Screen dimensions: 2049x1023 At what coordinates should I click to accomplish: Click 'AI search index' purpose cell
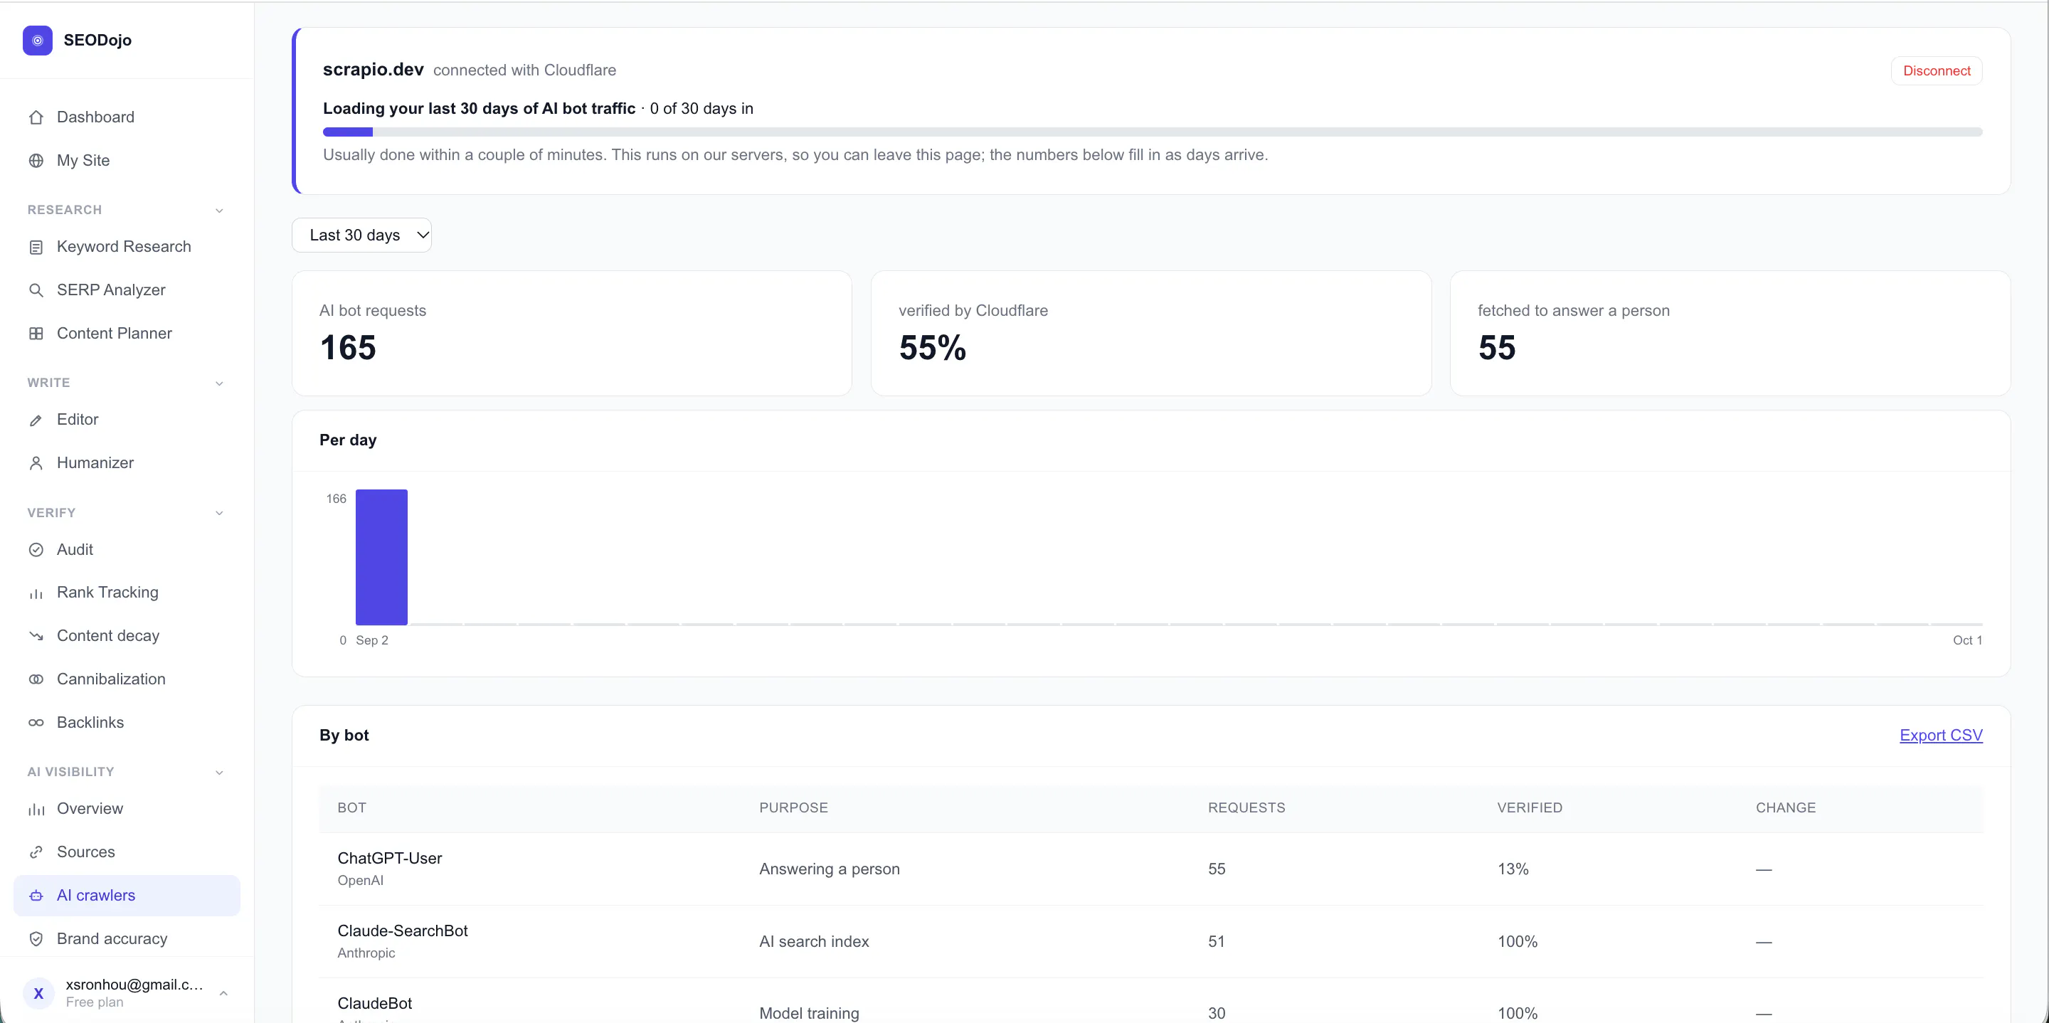click(814, 942)
